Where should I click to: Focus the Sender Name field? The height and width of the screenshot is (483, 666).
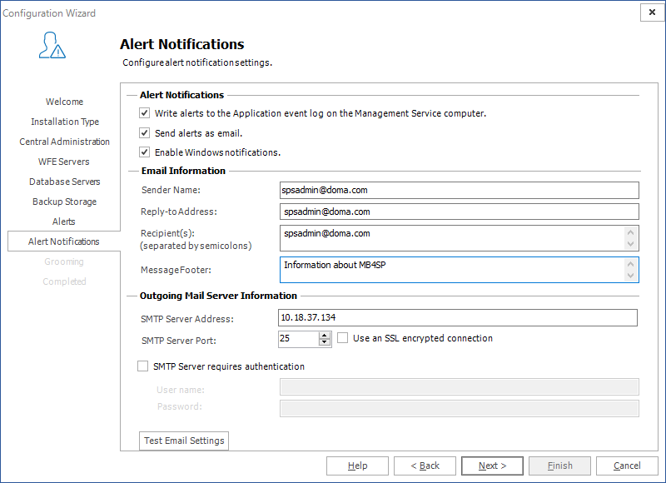coord(460,190)
